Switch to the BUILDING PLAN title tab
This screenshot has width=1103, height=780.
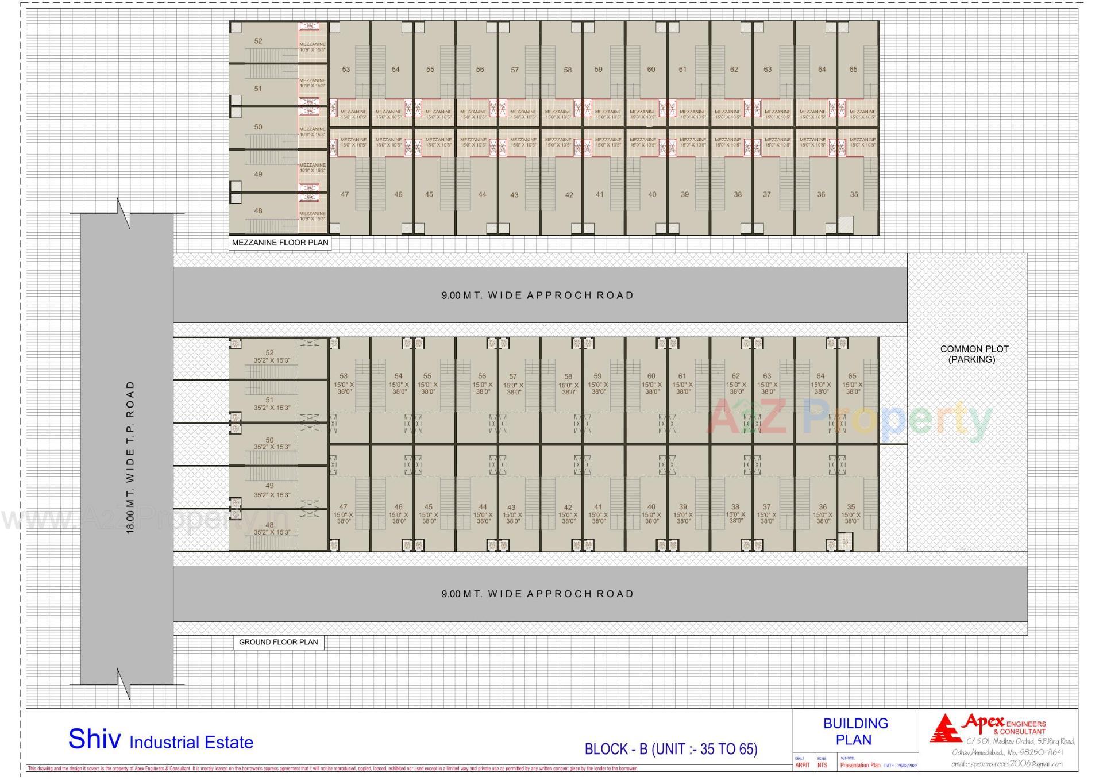click(856, 728)
